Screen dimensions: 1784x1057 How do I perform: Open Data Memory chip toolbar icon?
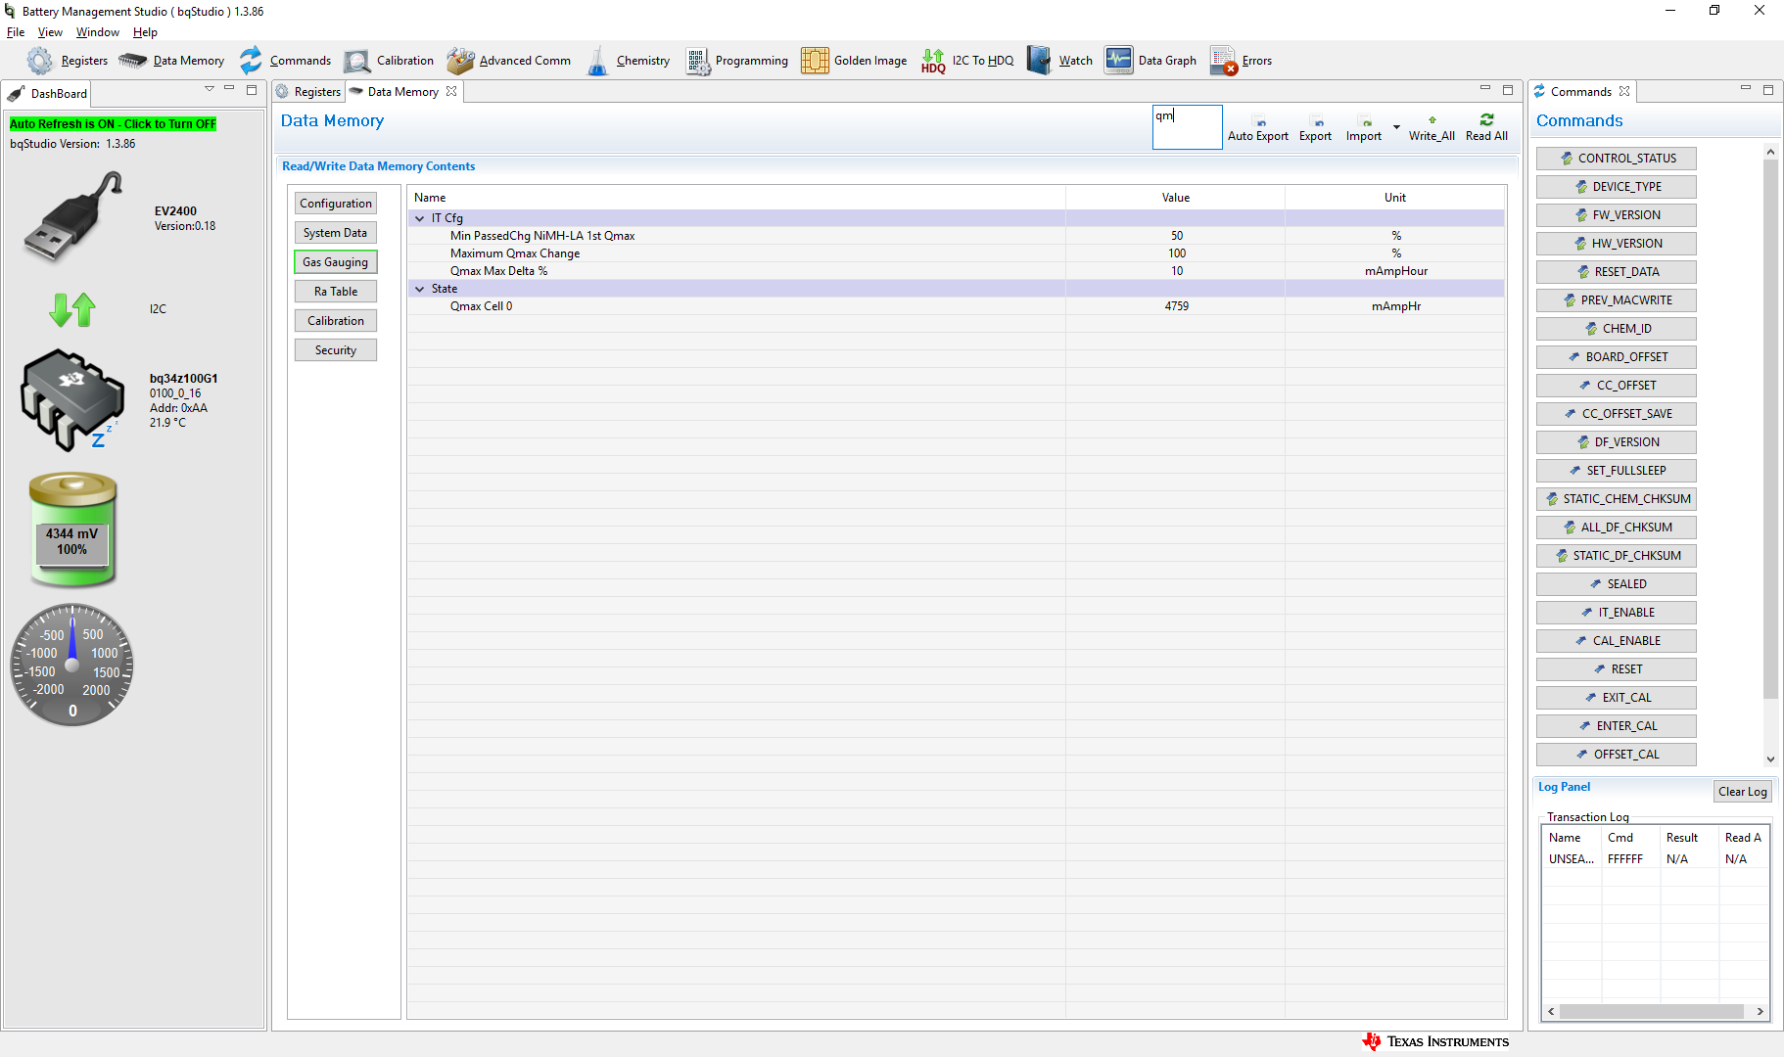point(132,61)
